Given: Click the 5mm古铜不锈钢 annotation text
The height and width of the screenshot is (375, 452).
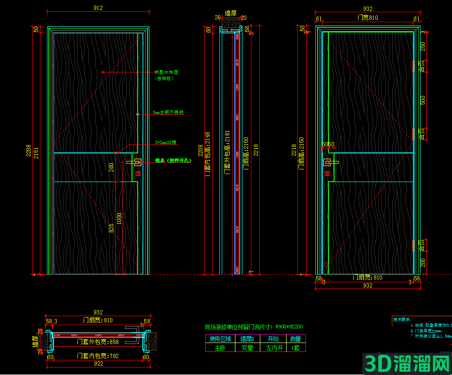Looking at the screenshot, I should click(x=168, y=112).
